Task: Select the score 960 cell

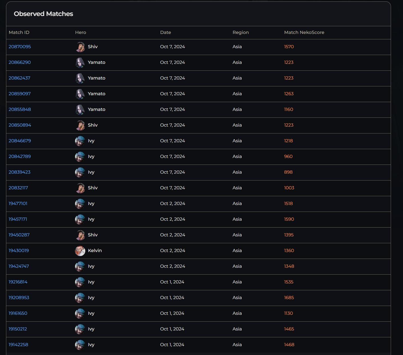Action: [x=288, y=157]
